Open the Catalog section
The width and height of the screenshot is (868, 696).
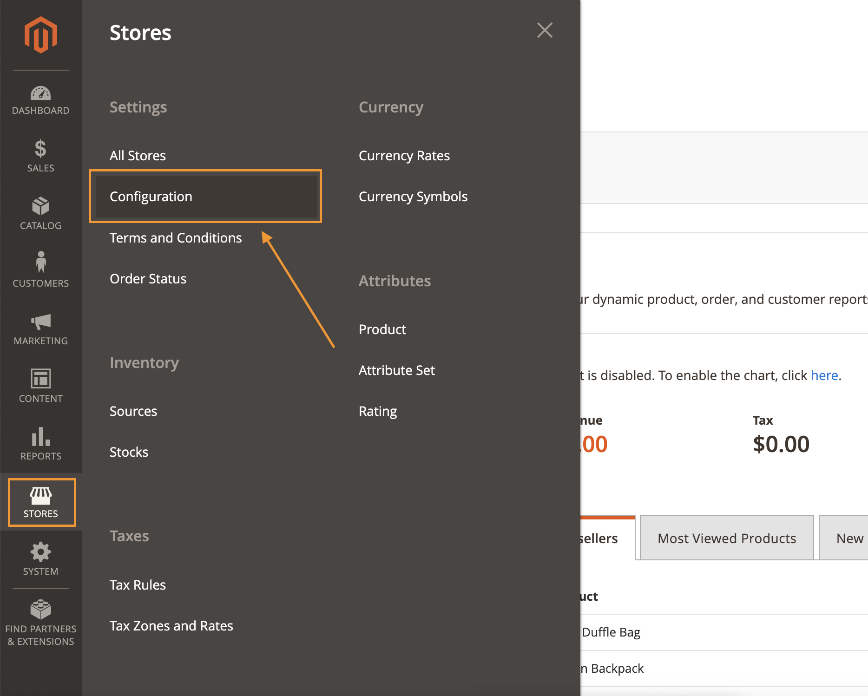pos(40,214)
